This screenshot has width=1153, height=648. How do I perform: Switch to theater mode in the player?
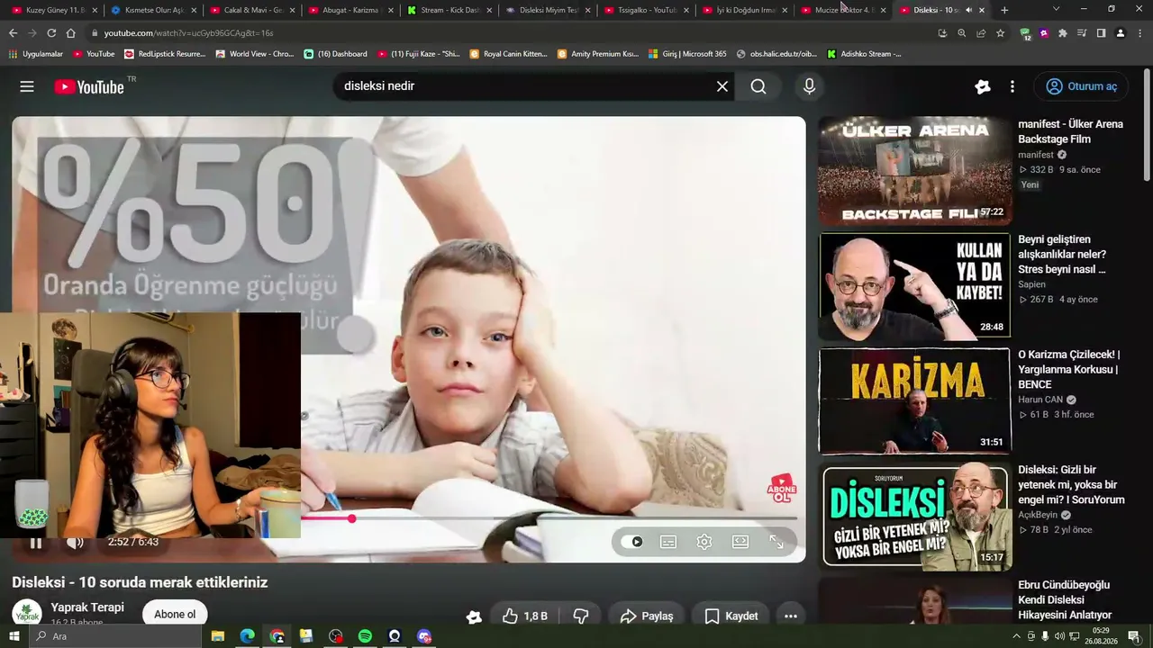coord(740,542)
